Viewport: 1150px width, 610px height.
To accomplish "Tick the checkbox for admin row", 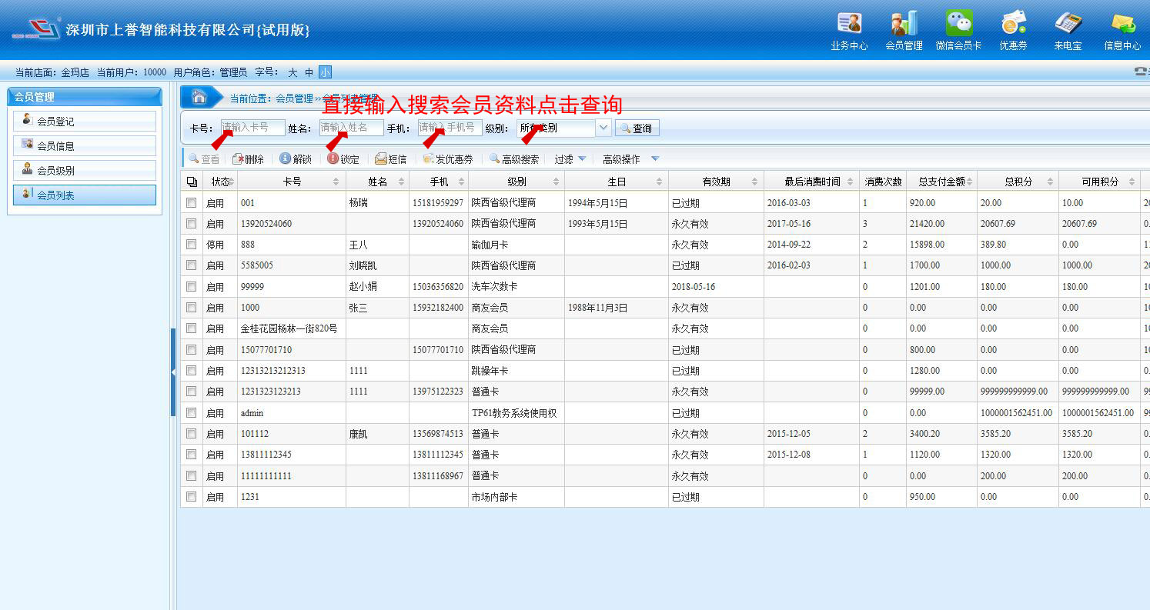I will [191, 413].
